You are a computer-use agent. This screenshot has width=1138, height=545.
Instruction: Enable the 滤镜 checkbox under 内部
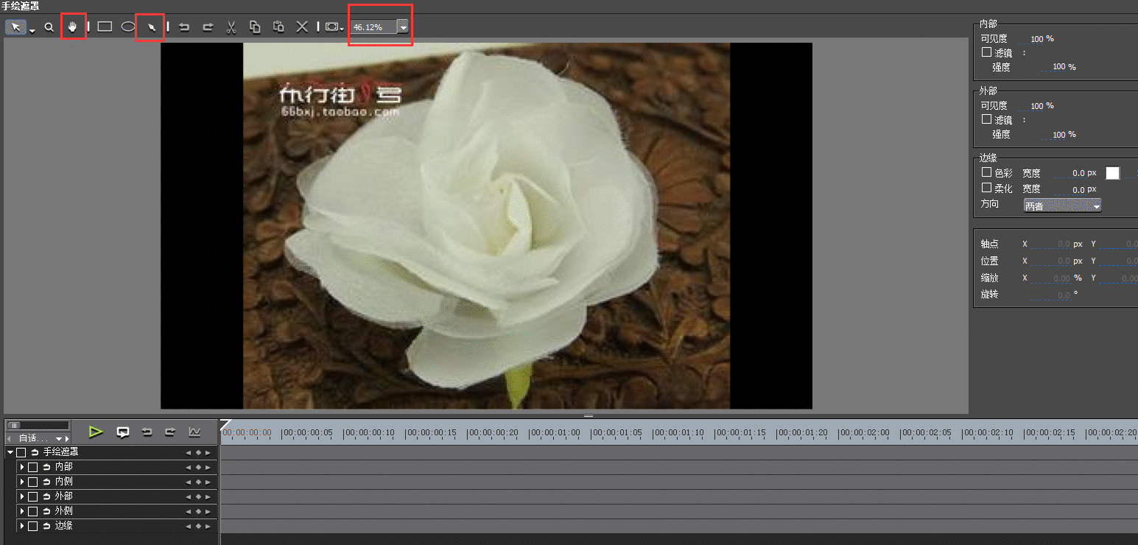pyautogui.click(x=986, y=52)
